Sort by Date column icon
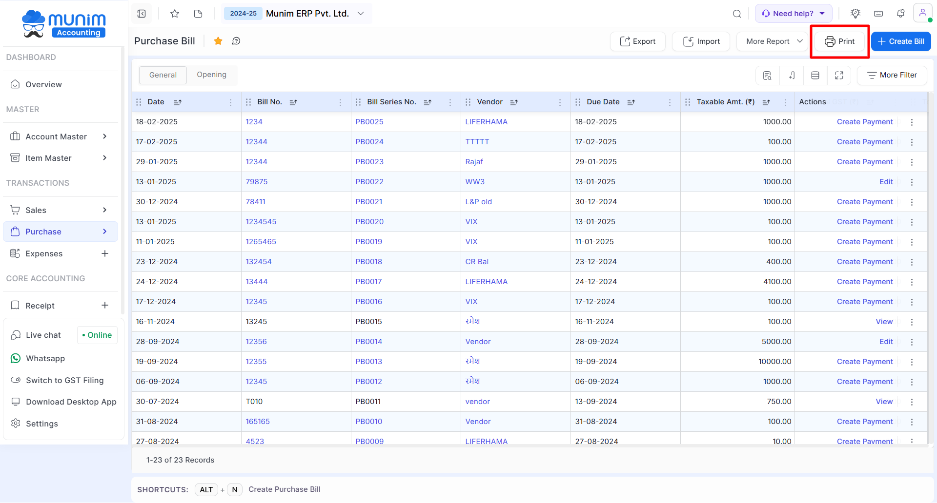 point(178,102)
